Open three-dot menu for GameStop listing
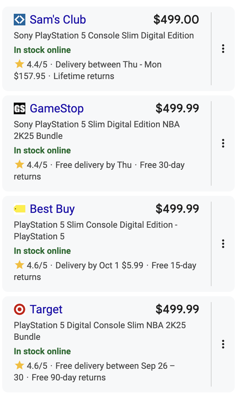Screen dimensions: 238x396 pos(223,143)
